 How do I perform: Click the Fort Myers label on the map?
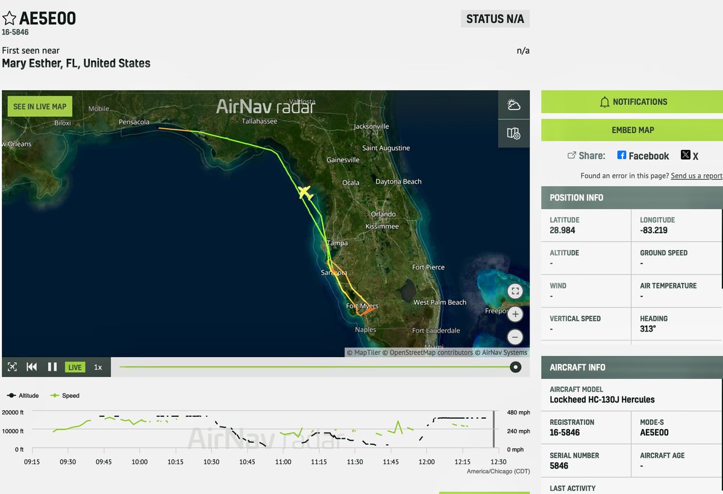[x=362, y=306]
